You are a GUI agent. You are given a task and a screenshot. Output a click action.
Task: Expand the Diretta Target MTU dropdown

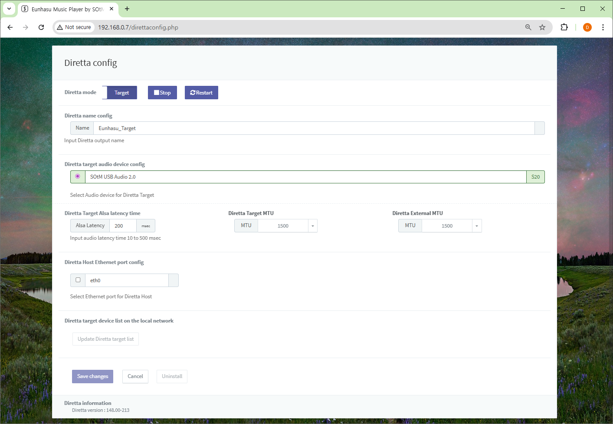312,226
